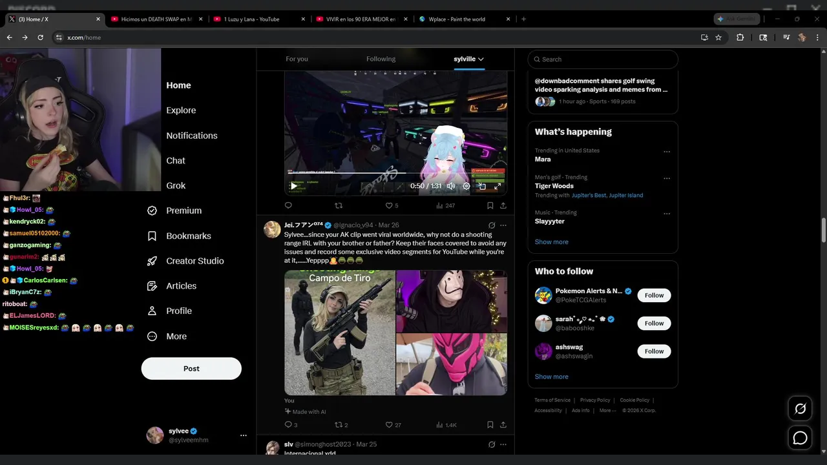Open the pink mask image in Jei's post
The image size is (827, 465).
pyautogui.click(x=452, y=364)
